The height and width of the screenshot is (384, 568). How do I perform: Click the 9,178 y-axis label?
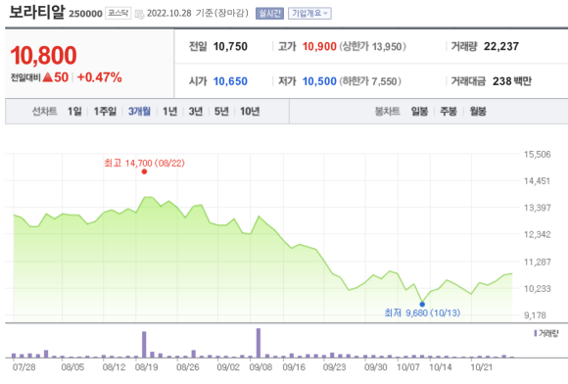pyautogui.click(x=535, y=315)
